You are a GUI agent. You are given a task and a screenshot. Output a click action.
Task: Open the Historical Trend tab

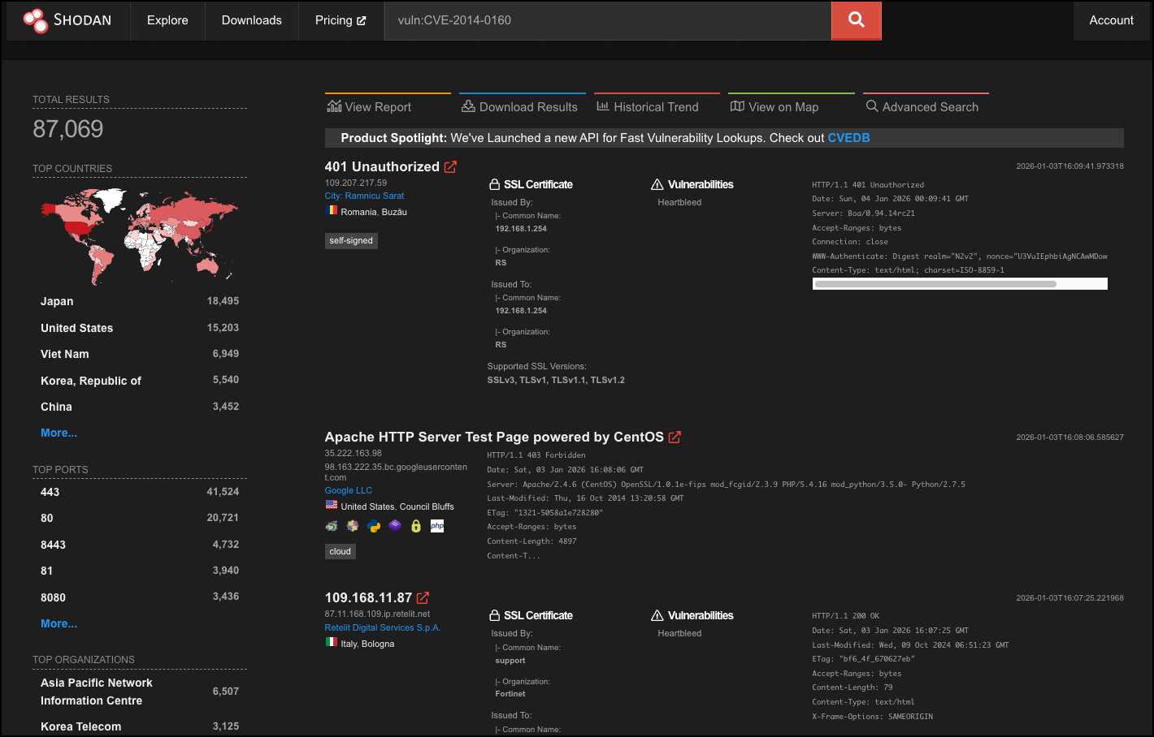(x=648, y=107)
